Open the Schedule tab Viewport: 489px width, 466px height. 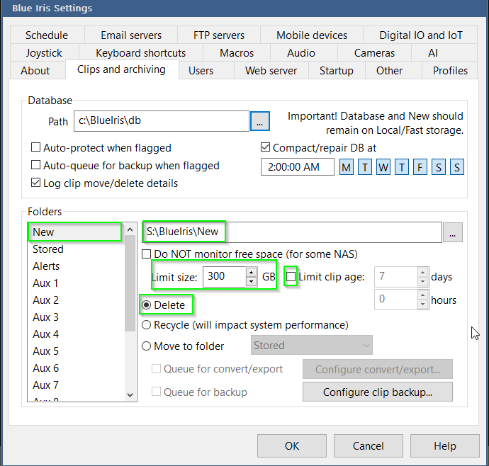[x=47, y=35]
